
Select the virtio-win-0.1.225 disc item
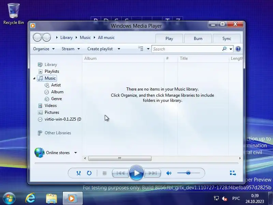[x=59, y=119]
